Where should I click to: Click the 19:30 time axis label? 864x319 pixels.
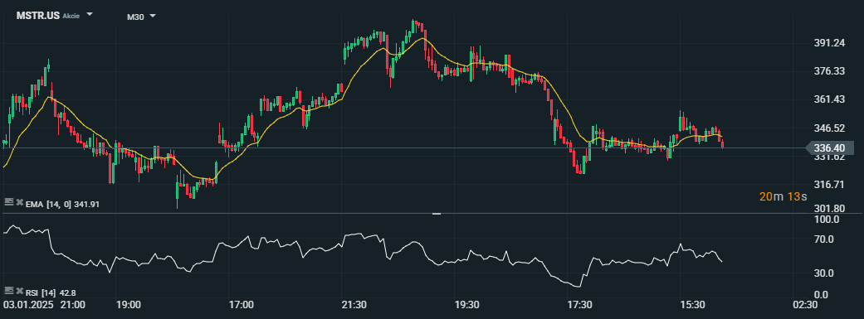466,305
